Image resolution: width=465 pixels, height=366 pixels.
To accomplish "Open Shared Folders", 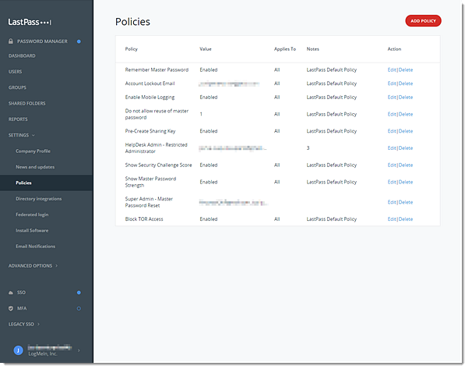I will click(27, 103).
